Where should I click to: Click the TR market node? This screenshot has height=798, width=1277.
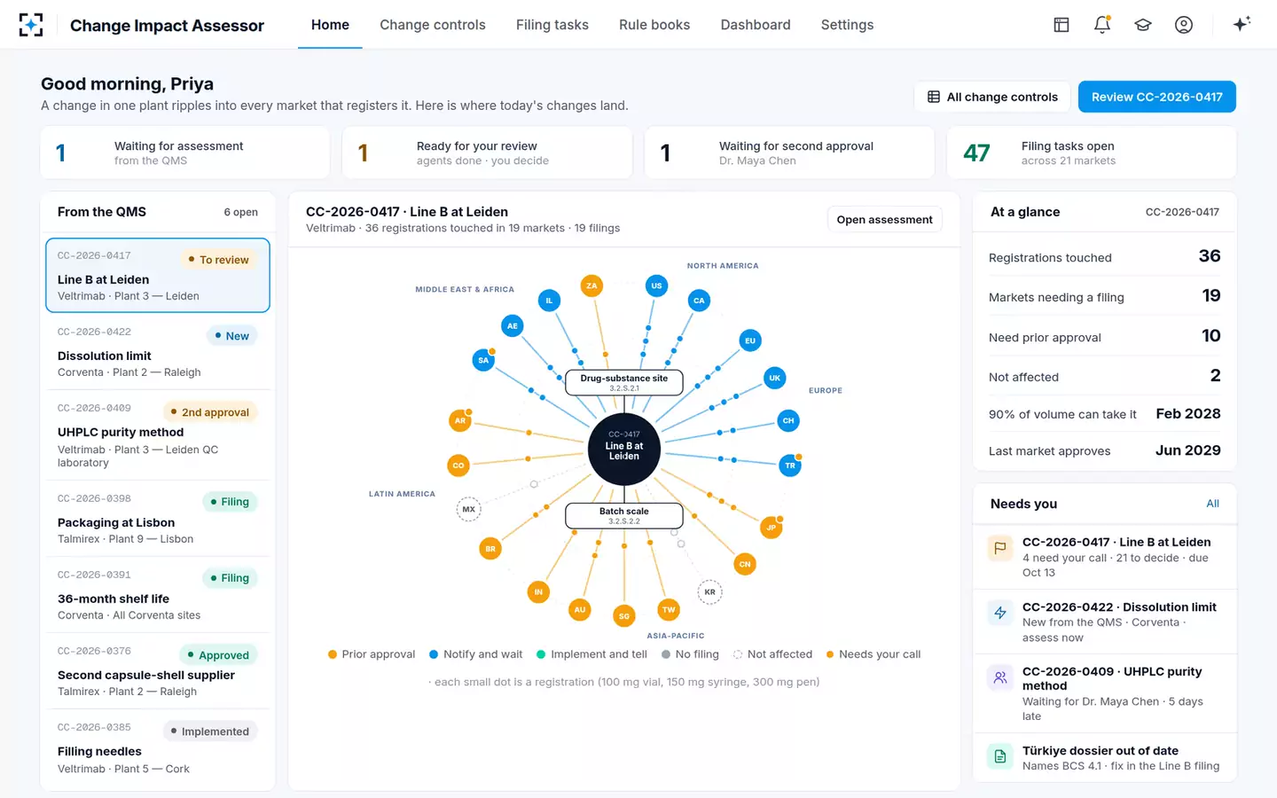pos(790,465)
